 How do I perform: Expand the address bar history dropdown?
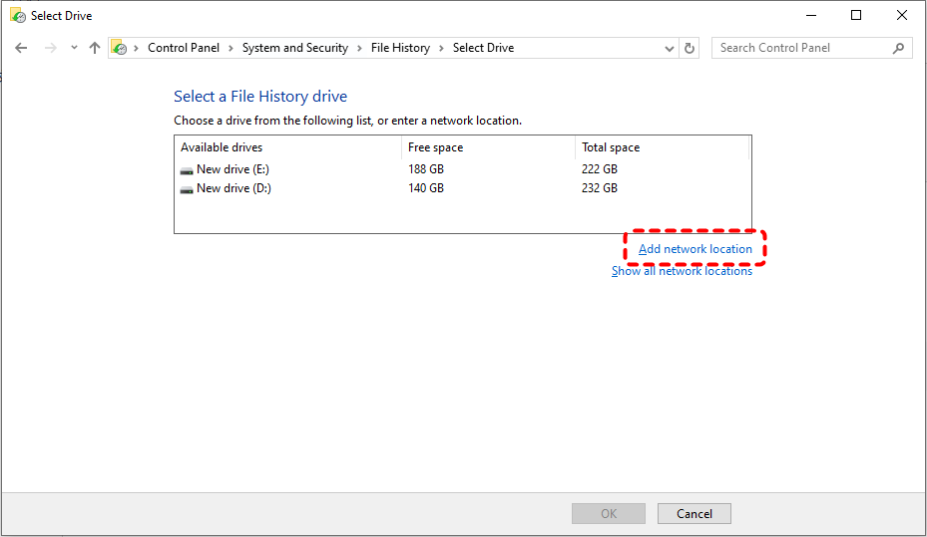(x=670, y=49)
